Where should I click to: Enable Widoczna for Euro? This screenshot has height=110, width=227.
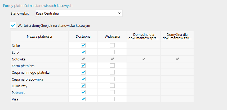point(112,52)
